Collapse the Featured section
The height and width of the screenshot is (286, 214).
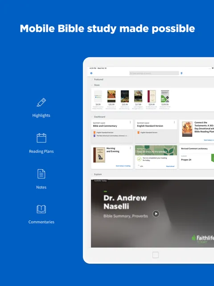pos(92,80)
